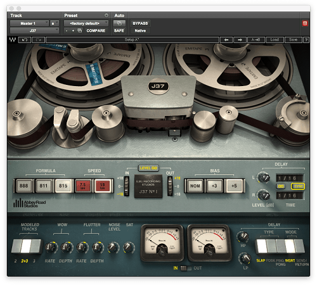The width and height of the screenshot is (317, 285).
Task: Click the plus next preset button
Action: [x=73, y=30]
